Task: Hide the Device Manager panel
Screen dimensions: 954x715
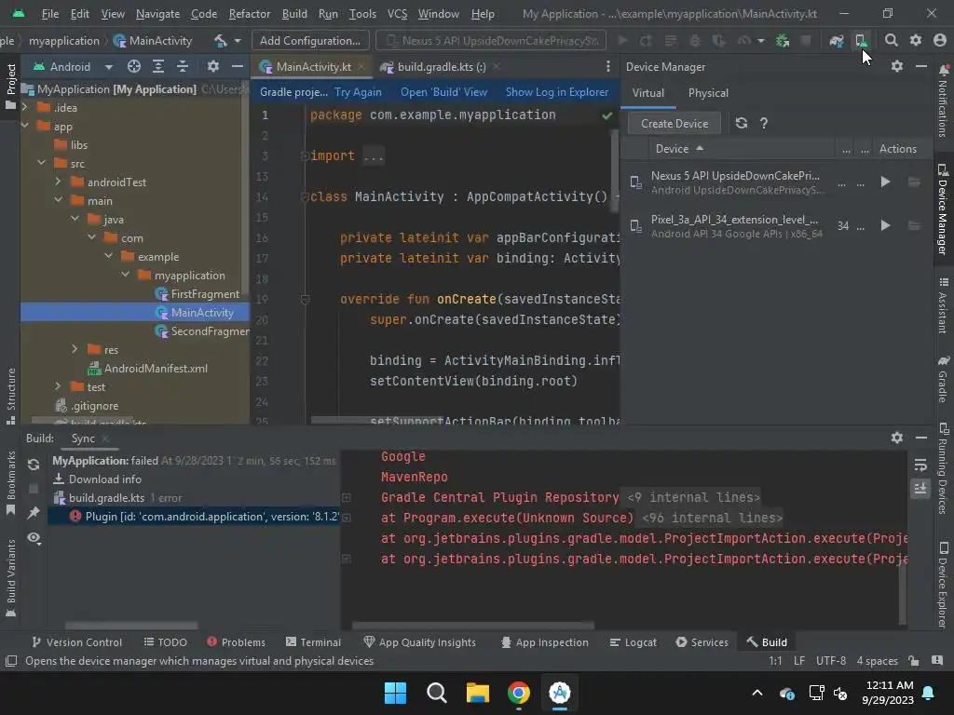Action: point(921,66)
